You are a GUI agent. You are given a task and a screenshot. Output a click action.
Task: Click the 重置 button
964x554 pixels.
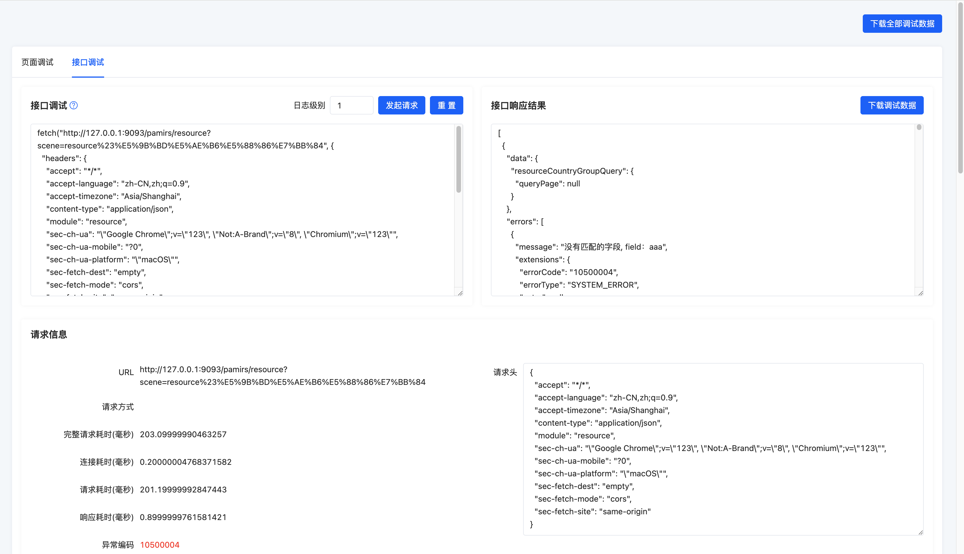[446, 105]
